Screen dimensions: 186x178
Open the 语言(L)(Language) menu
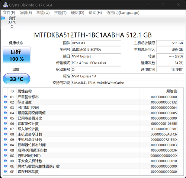(x=123, y=13)
